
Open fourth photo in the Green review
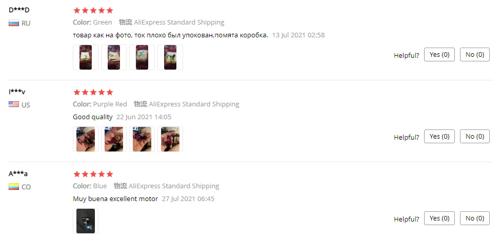point(170,57)
